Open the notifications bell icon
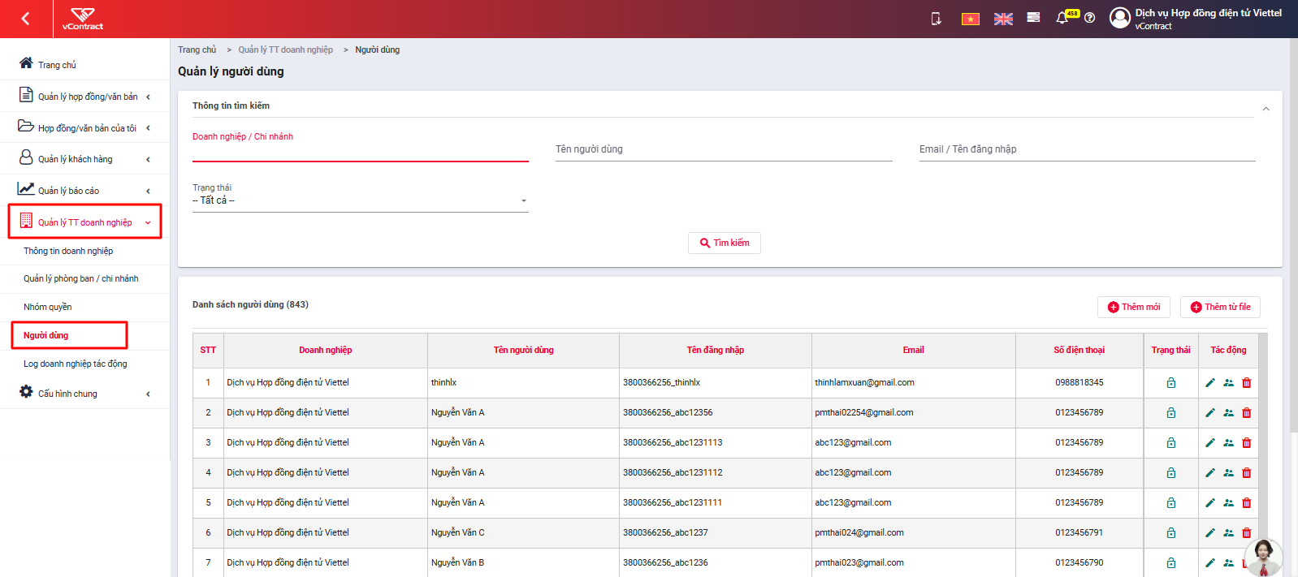This screenshot has height=577, width=1298. (x=1062, y=18)
